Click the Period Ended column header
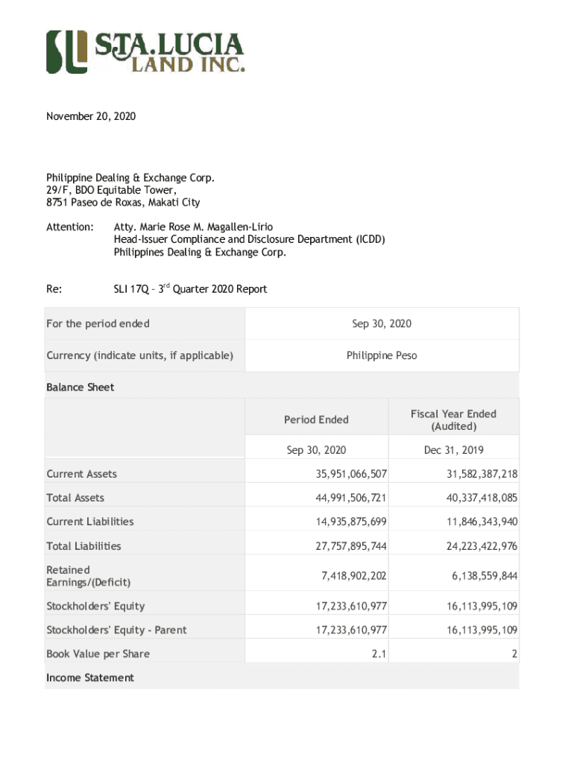Viewport: 574px width, 763px height. 316,420
